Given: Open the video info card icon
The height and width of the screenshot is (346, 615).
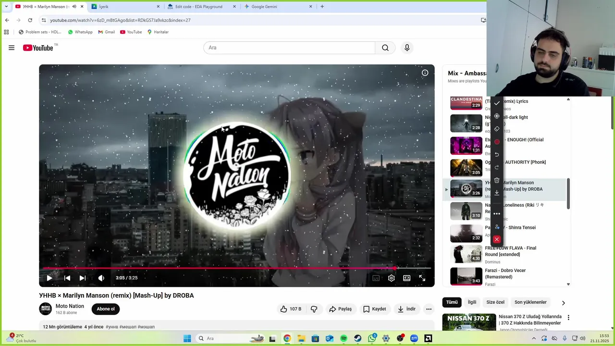Looking at the screenshot, I should point(425,73).
